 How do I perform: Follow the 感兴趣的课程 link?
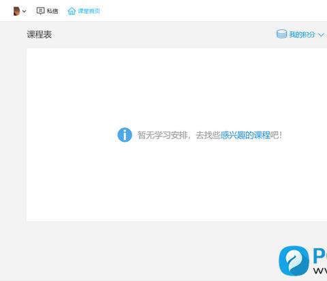pyautogui.click(x=245, y=135)
